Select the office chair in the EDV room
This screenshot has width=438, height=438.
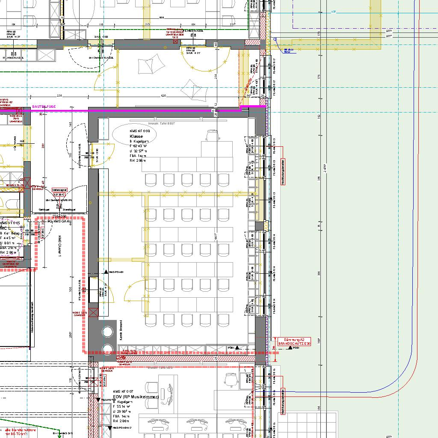coord(232,378)
